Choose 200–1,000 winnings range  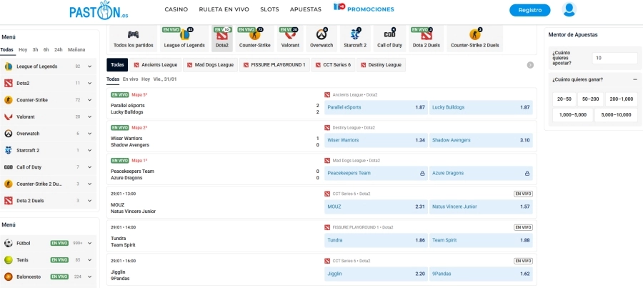click(622, 99)
